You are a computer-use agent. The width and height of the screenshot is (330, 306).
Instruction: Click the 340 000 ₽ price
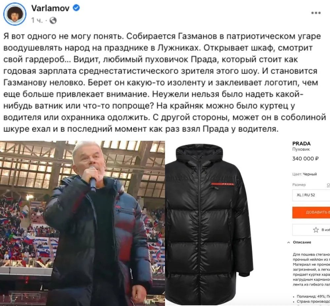(305, 159)
